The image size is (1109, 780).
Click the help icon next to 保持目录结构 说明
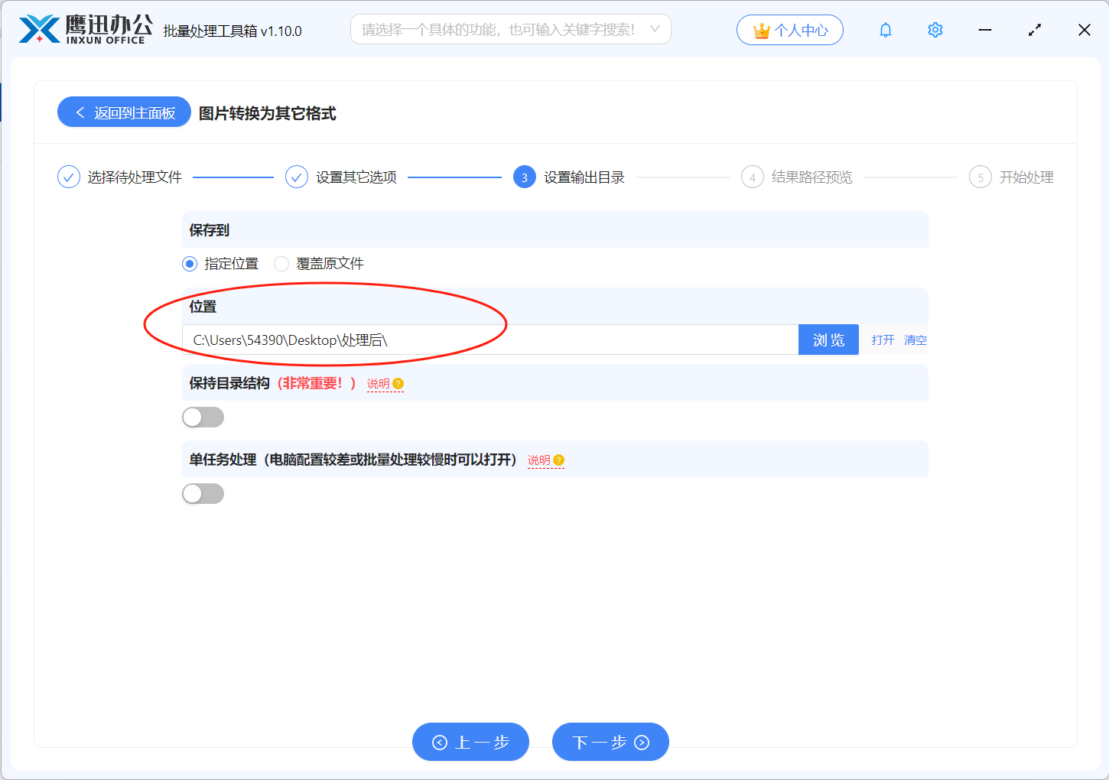tap(398, 384)
